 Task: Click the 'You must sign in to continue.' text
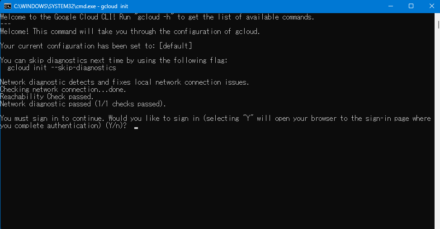point(53,119)
